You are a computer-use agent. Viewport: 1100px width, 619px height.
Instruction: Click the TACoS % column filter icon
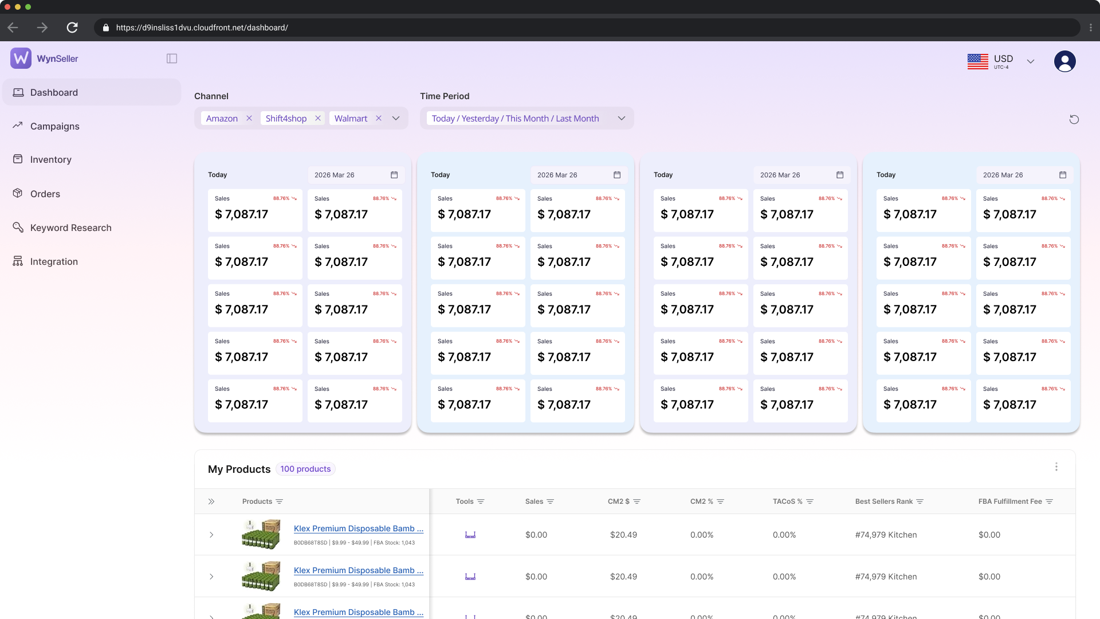(810, 502)
